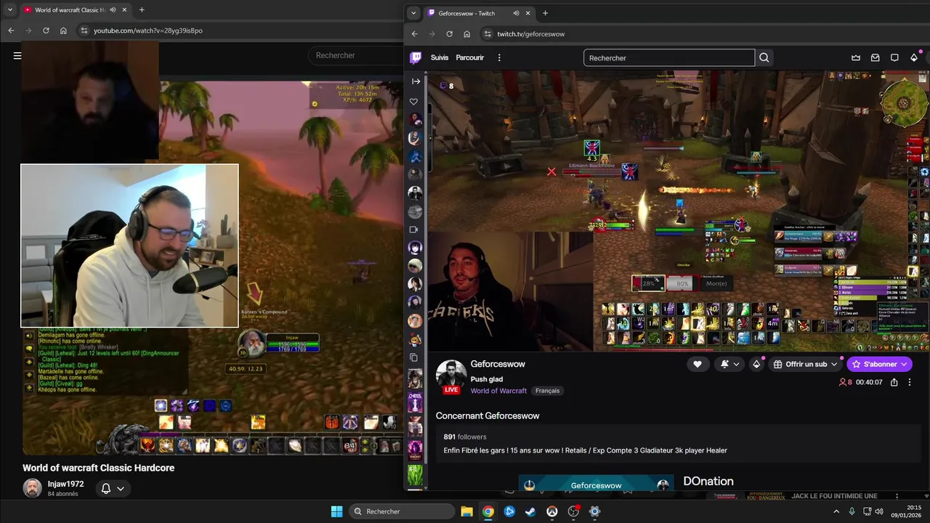Viewport: 930px width, 523px height.
Task: Open tab search dropdown in YouTube window
Action: pos(10,10)
